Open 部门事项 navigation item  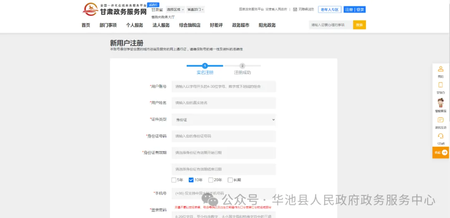(108, 25)
